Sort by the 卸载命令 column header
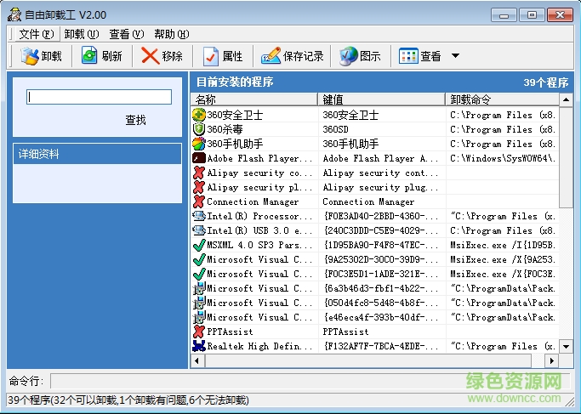The width and height of the screenshot is (581, 414). (x=503, y=99)
